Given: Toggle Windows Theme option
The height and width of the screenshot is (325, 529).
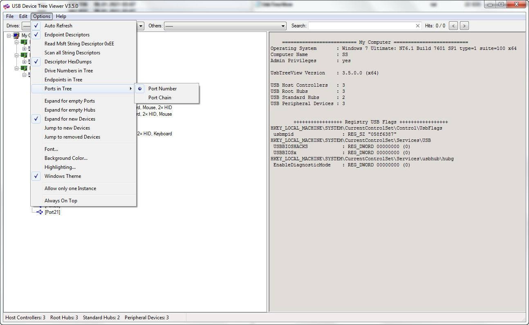Looking at the screenshot, I should 83,176.
